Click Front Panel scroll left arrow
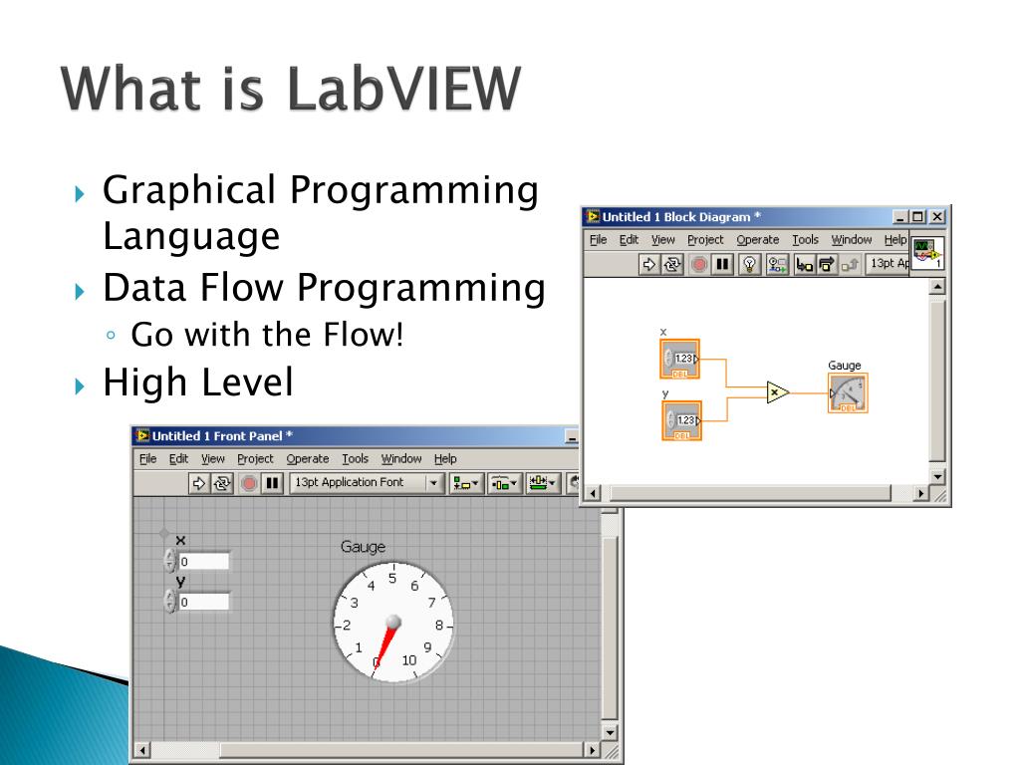The image size is (1020, 765). coord(141,750)
